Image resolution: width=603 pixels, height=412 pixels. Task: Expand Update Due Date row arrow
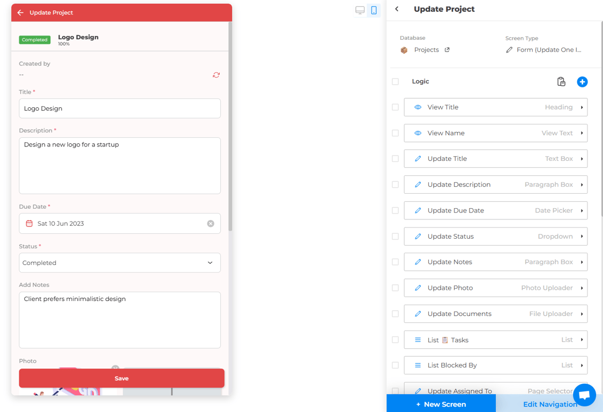pos(582,210)
